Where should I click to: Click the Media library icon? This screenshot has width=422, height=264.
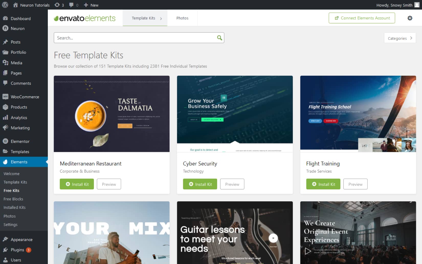[x=5, y=63]
